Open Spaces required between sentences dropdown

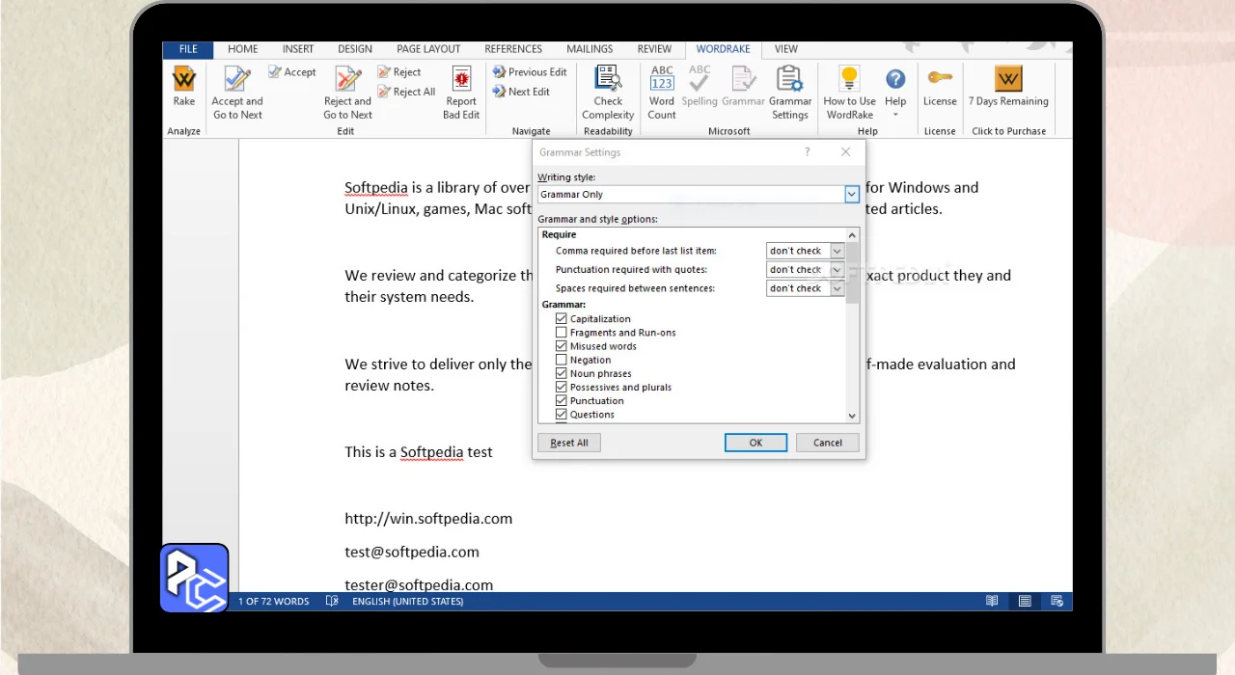(x=837, y=288)
